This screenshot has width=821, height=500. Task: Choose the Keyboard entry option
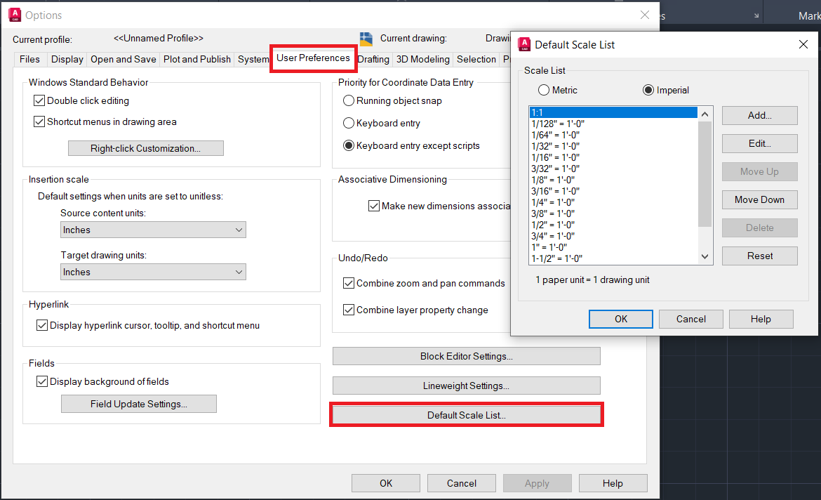coord(348,123)
